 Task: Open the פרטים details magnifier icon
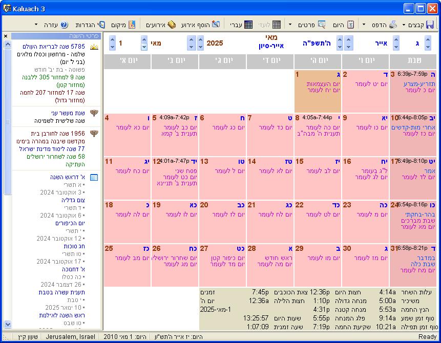coord(322,25)
